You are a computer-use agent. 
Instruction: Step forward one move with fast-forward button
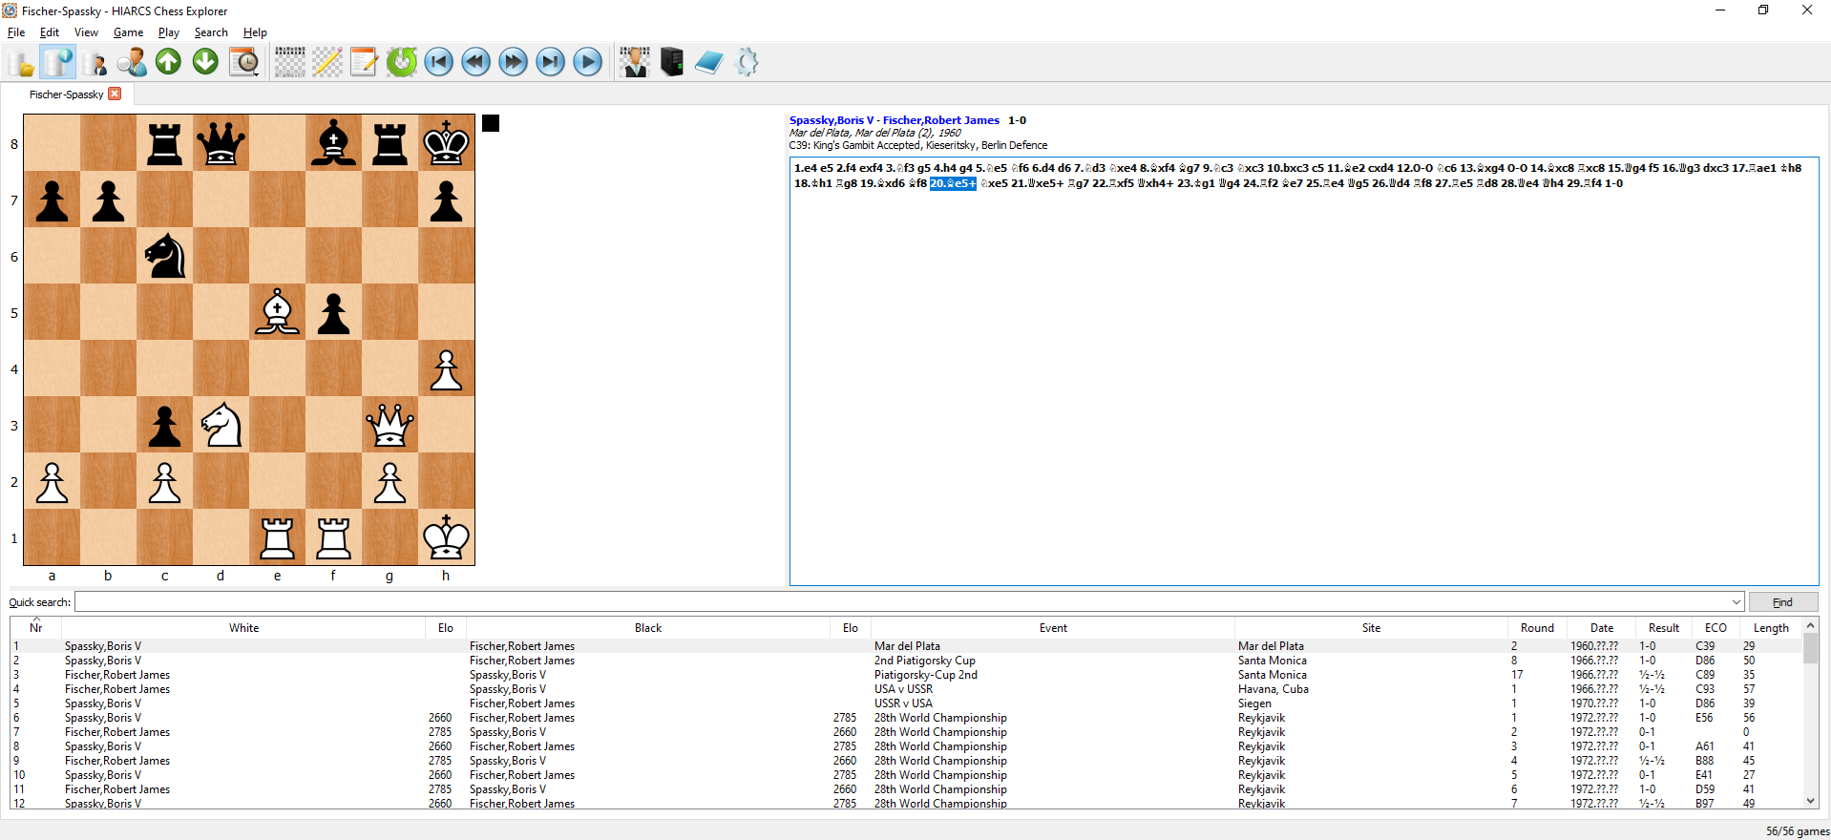(x=514, y=63)
